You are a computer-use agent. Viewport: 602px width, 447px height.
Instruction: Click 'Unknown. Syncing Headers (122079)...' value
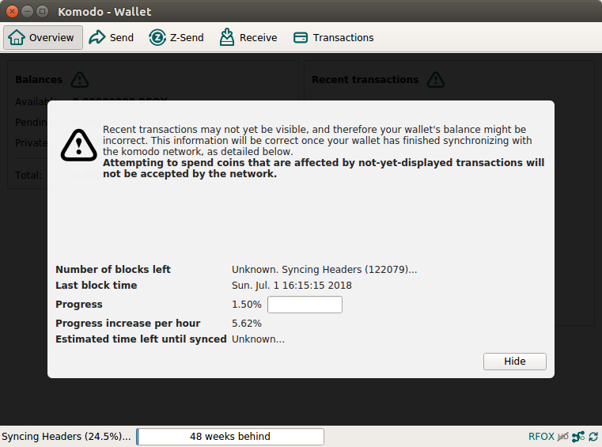click(324, 270)
